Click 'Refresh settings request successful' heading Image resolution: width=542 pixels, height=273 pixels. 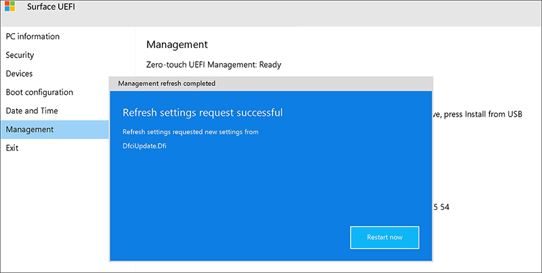click(x=203, y=112)
